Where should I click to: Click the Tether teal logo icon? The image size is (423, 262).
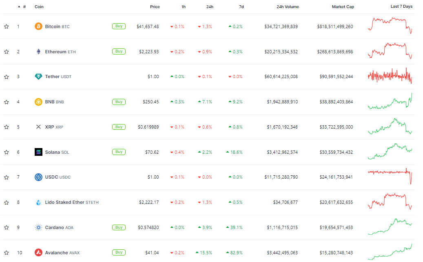(x=38, y=76)
